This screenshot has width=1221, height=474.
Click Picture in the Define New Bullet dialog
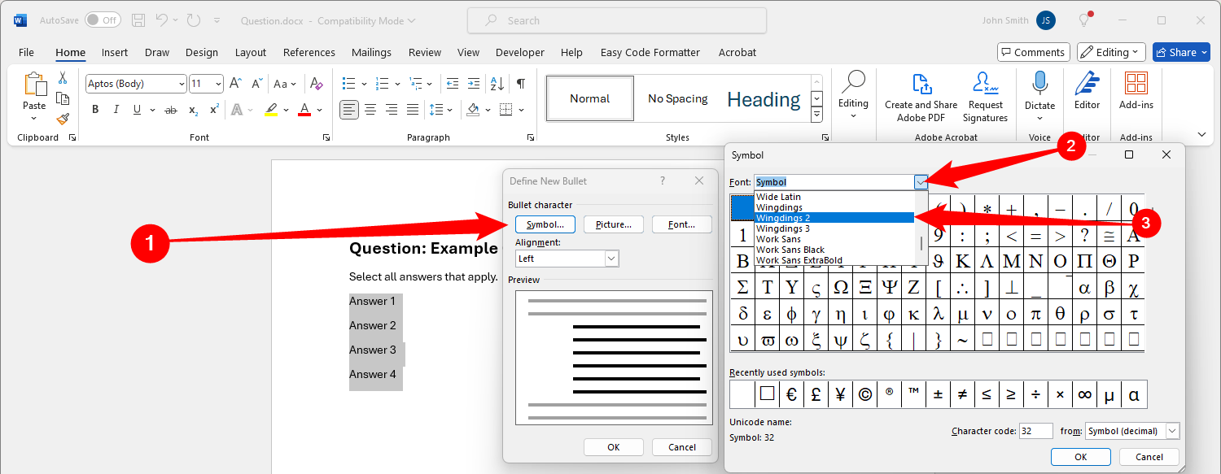coord(613,224)
